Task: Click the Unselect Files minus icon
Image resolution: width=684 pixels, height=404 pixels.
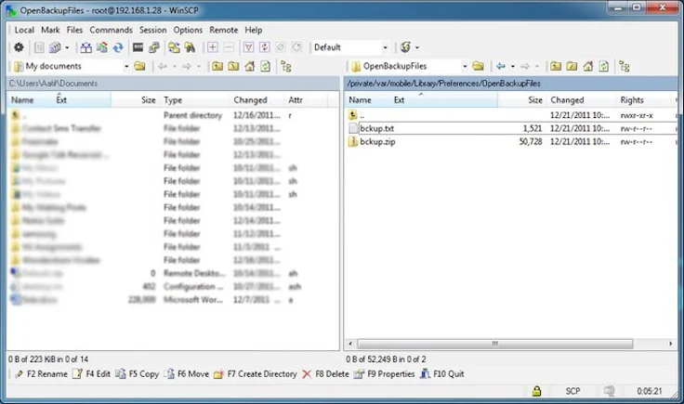Action: (x=228, y=47)
